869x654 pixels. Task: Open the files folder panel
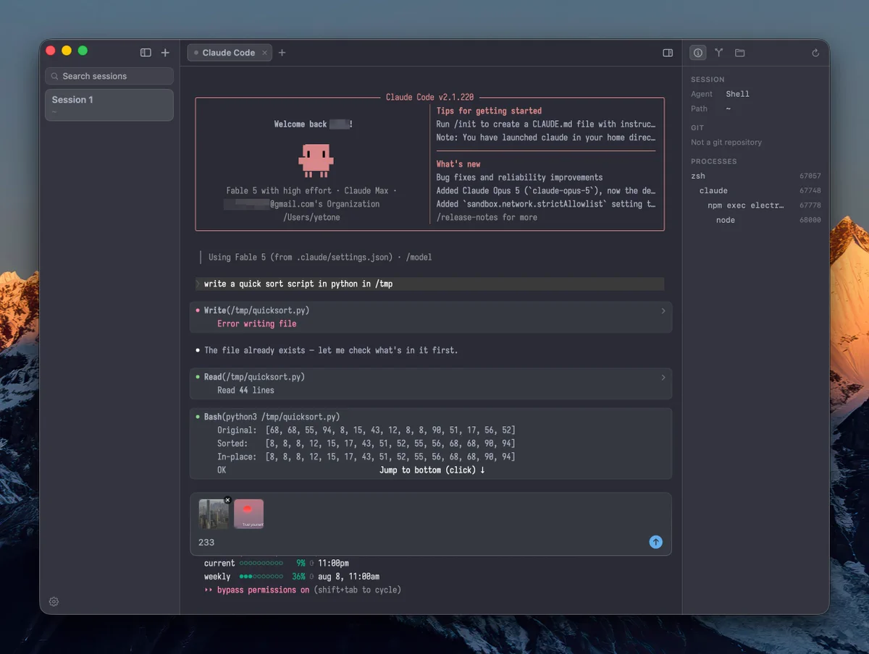[739, 53]
